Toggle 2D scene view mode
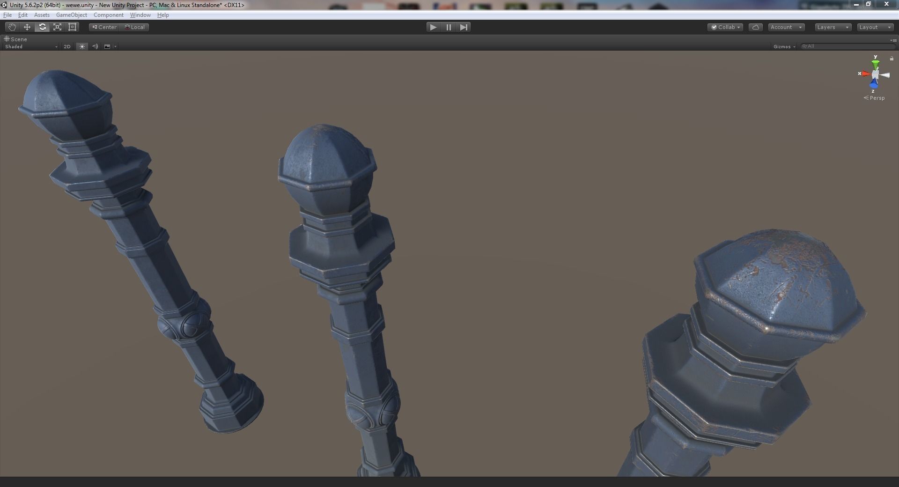Screen dimensions: 899x487 point(67,46)
